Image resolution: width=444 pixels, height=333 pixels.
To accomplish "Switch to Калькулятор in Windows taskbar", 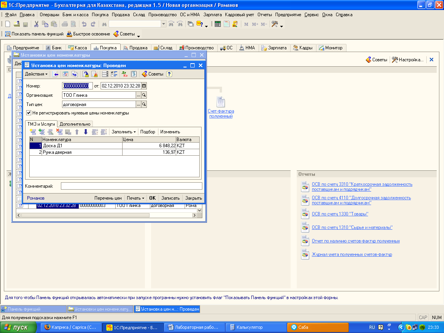I will [x=256, y=327].
